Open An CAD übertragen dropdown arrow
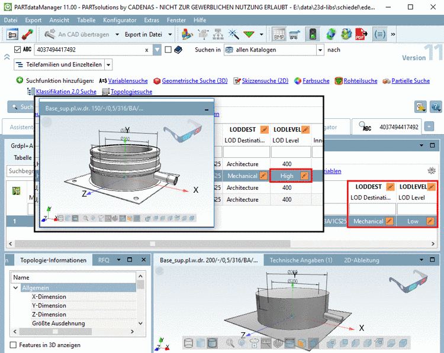The image size is (444, 353). pyautogui.click(x=117, y=34)
